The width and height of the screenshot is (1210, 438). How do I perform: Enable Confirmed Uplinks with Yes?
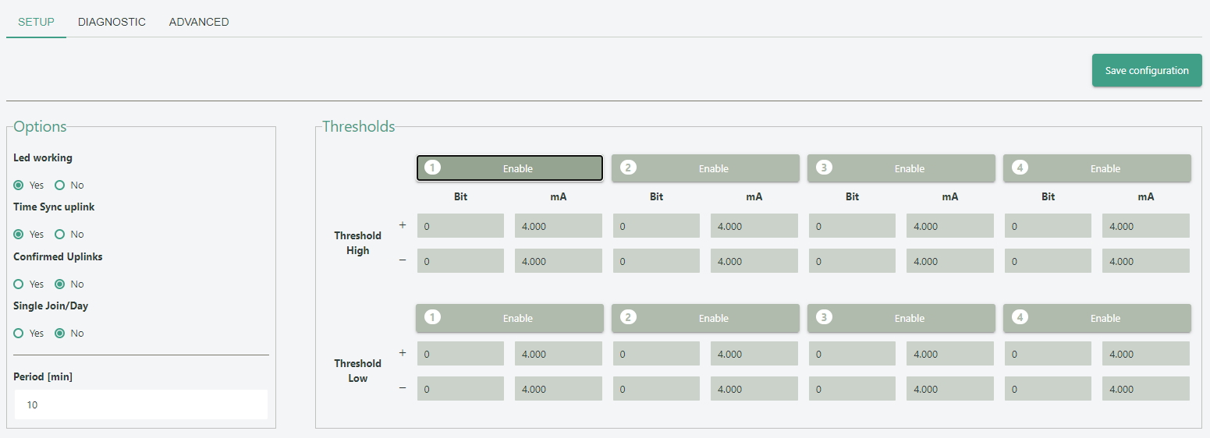19,284
